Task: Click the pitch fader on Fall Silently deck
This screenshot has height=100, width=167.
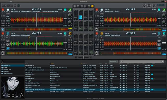Action: [x=65, y=18]
